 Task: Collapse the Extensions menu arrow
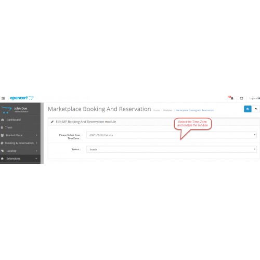[x=36, y=159]
